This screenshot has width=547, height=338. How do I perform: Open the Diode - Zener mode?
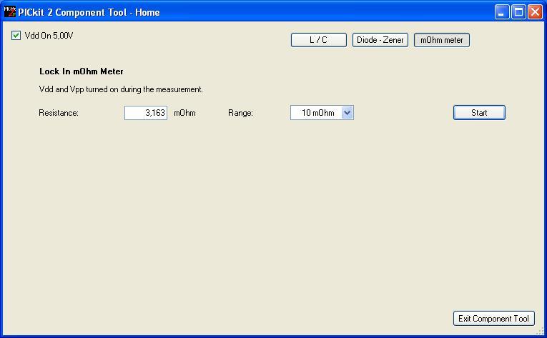(x=380, y=40)
